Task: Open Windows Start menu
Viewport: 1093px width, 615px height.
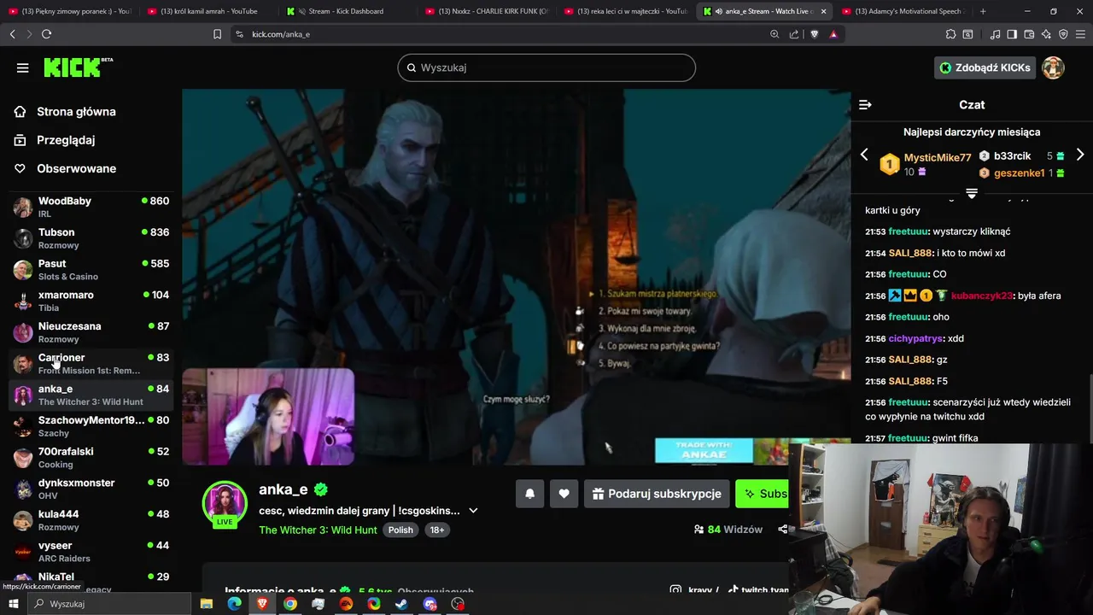Action: (x=13, y=604)
